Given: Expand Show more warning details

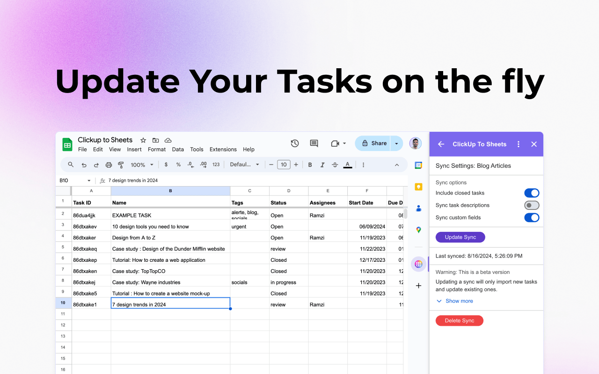Looking at the screenshot, I should pos(454,301).
